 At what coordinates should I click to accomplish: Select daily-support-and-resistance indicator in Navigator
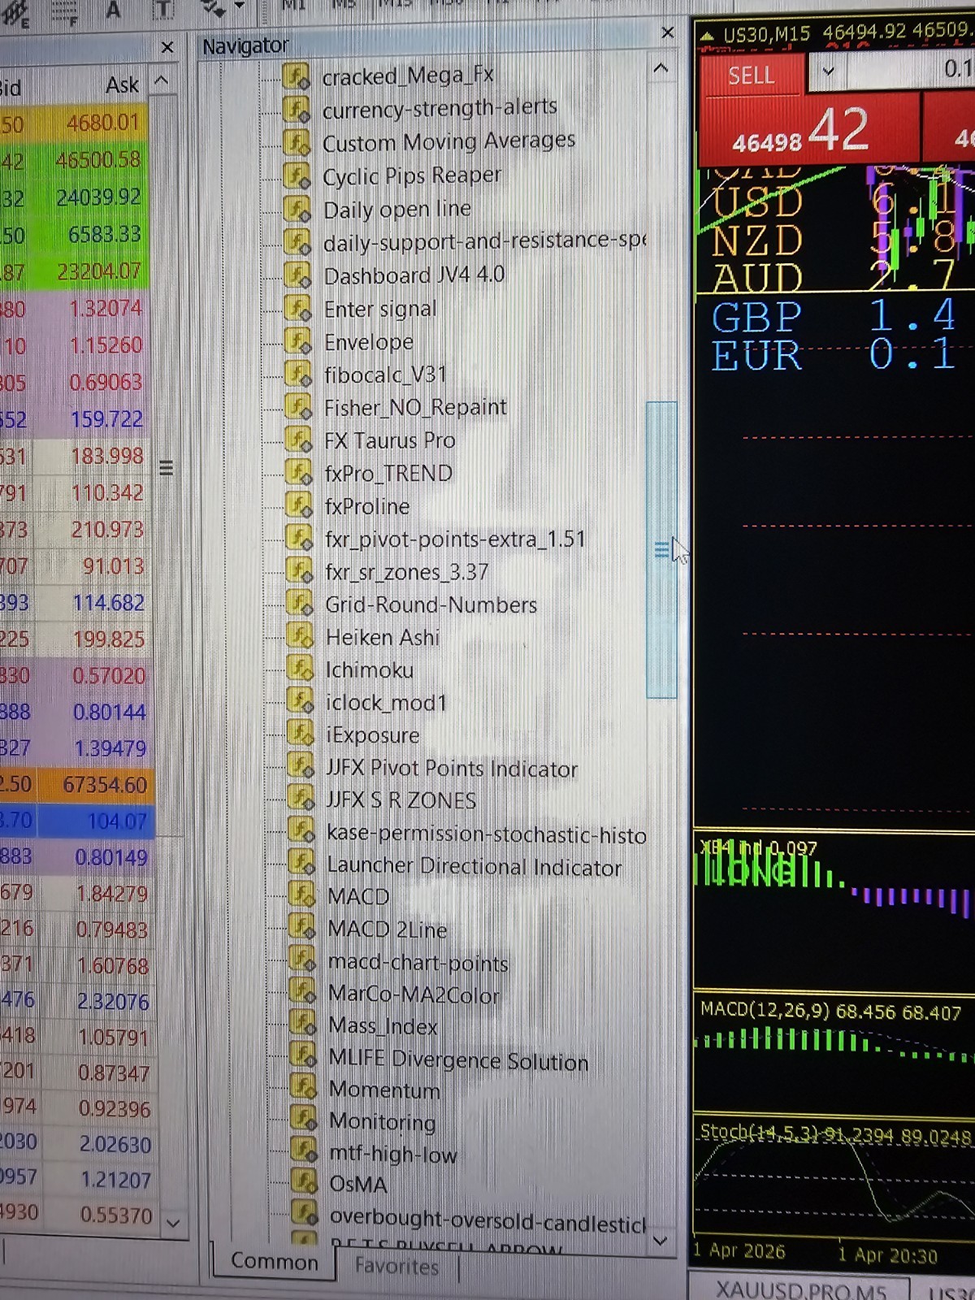[484, 242]
